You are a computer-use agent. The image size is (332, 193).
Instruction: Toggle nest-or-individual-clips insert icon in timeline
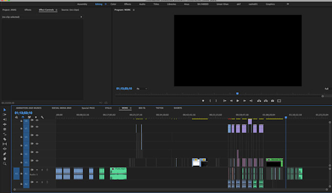(17, 117)
